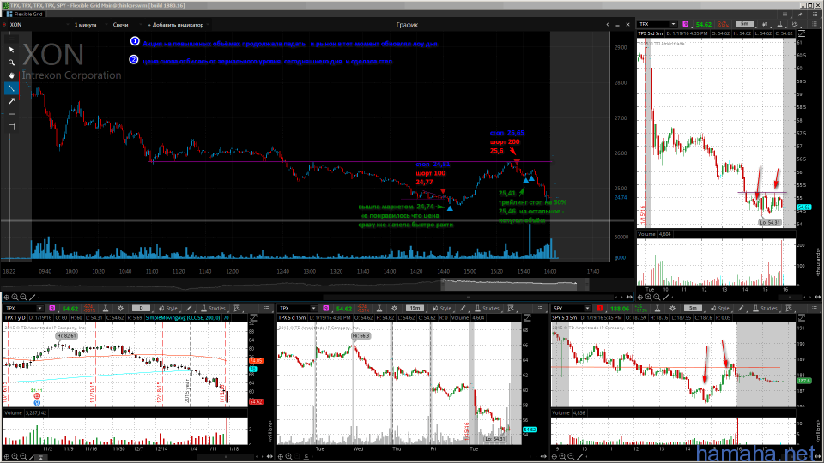The width and height of the screenshot is (824, 463).
Task: Toggle expand icon in SPY chart header
Action: click(x=801, y=317)
